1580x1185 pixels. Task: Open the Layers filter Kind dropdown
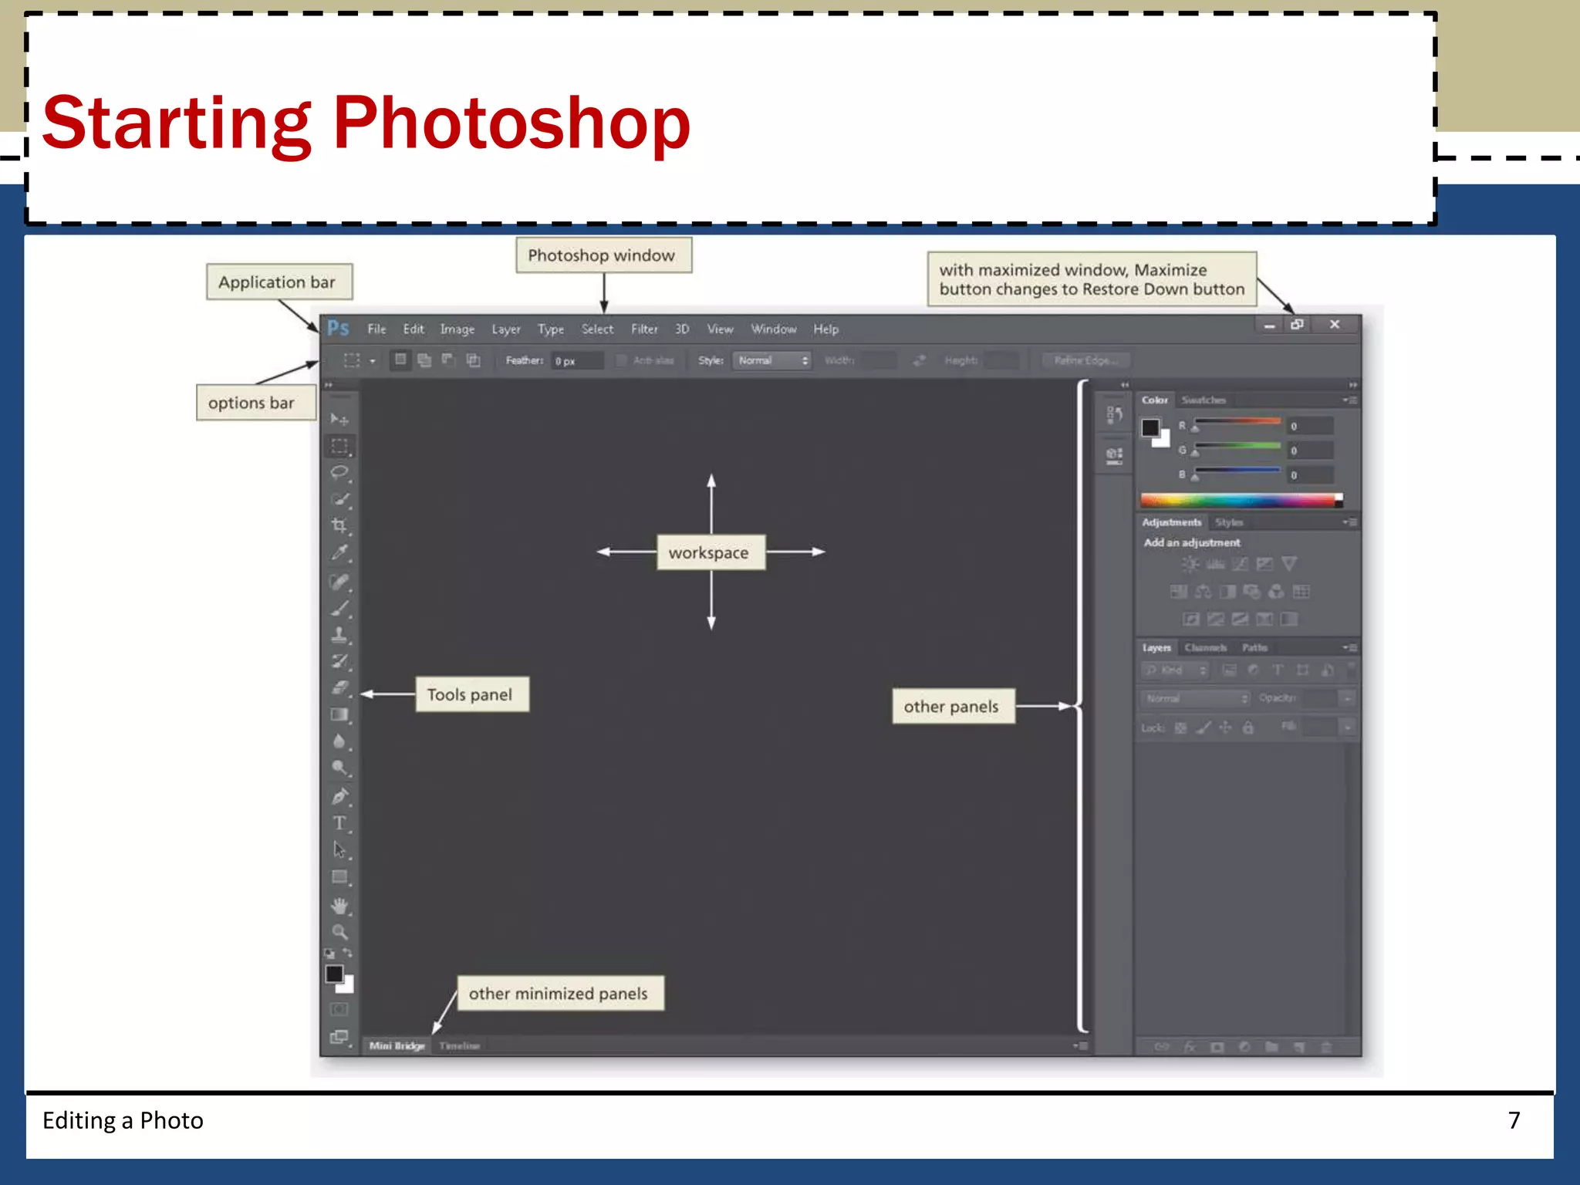1175,670
